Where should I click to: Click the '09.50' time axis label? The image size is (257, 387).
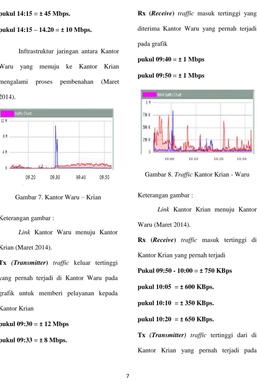tap(104, 177)
